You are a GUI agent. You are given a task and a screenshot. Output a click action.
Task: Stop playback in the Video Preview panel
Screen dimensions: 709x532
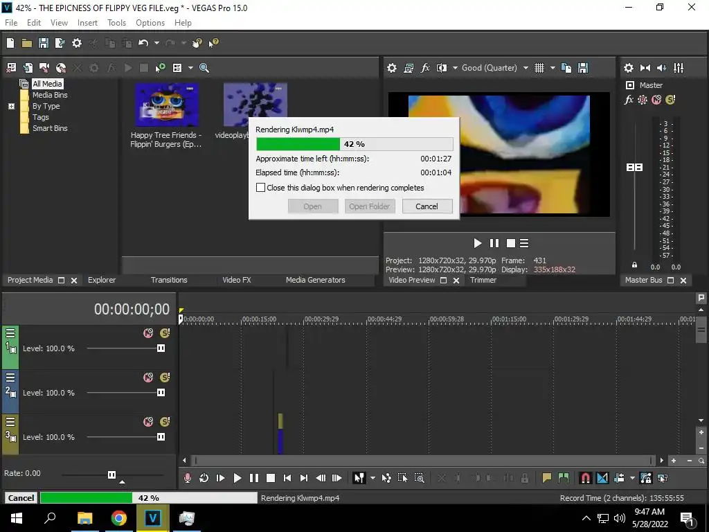click(511, 243)
